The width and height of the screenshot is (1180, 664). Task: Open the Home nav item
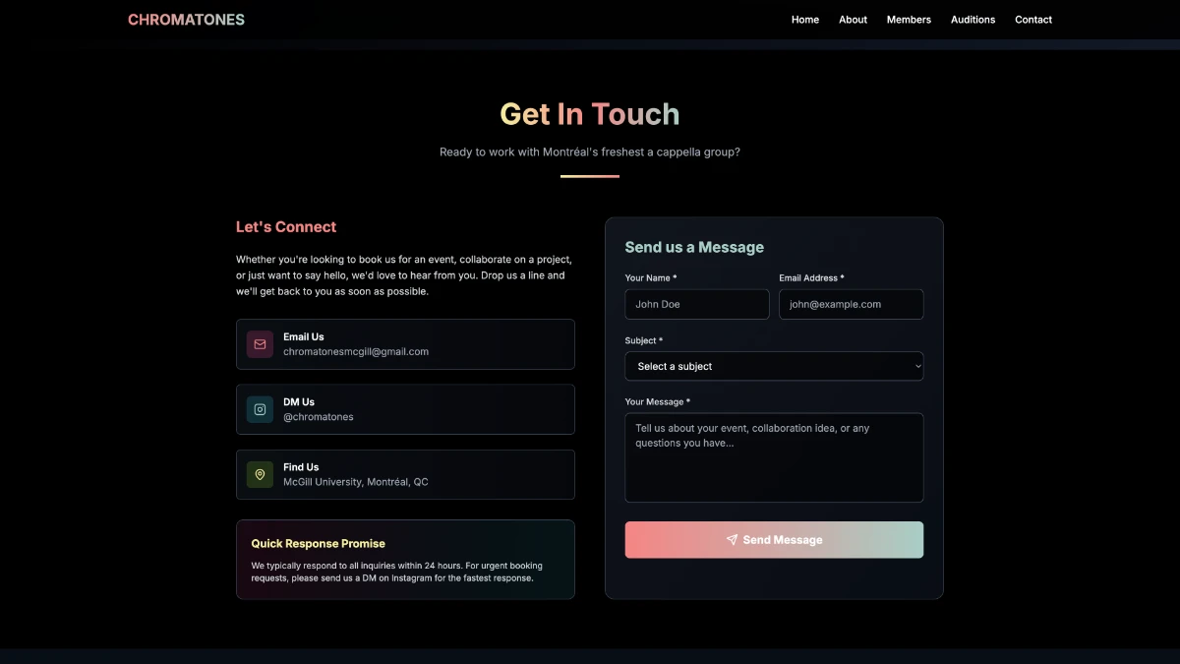[x=805, y=20]
